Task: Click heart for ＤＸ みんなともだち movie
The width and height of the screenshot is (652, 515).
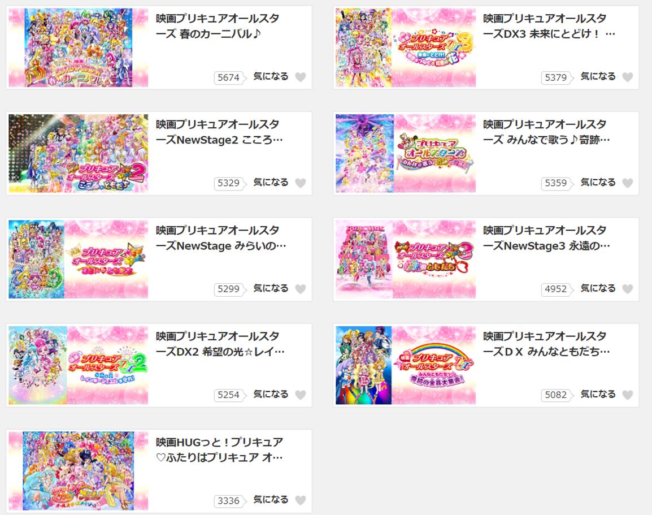Action: click(x=628, y=395)
